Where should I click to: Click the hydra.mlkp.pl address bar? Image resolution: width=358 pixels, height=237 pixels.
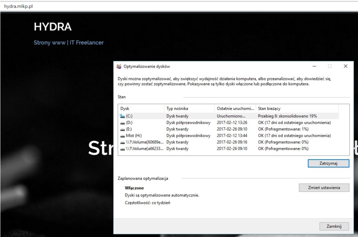pos(179,6)
